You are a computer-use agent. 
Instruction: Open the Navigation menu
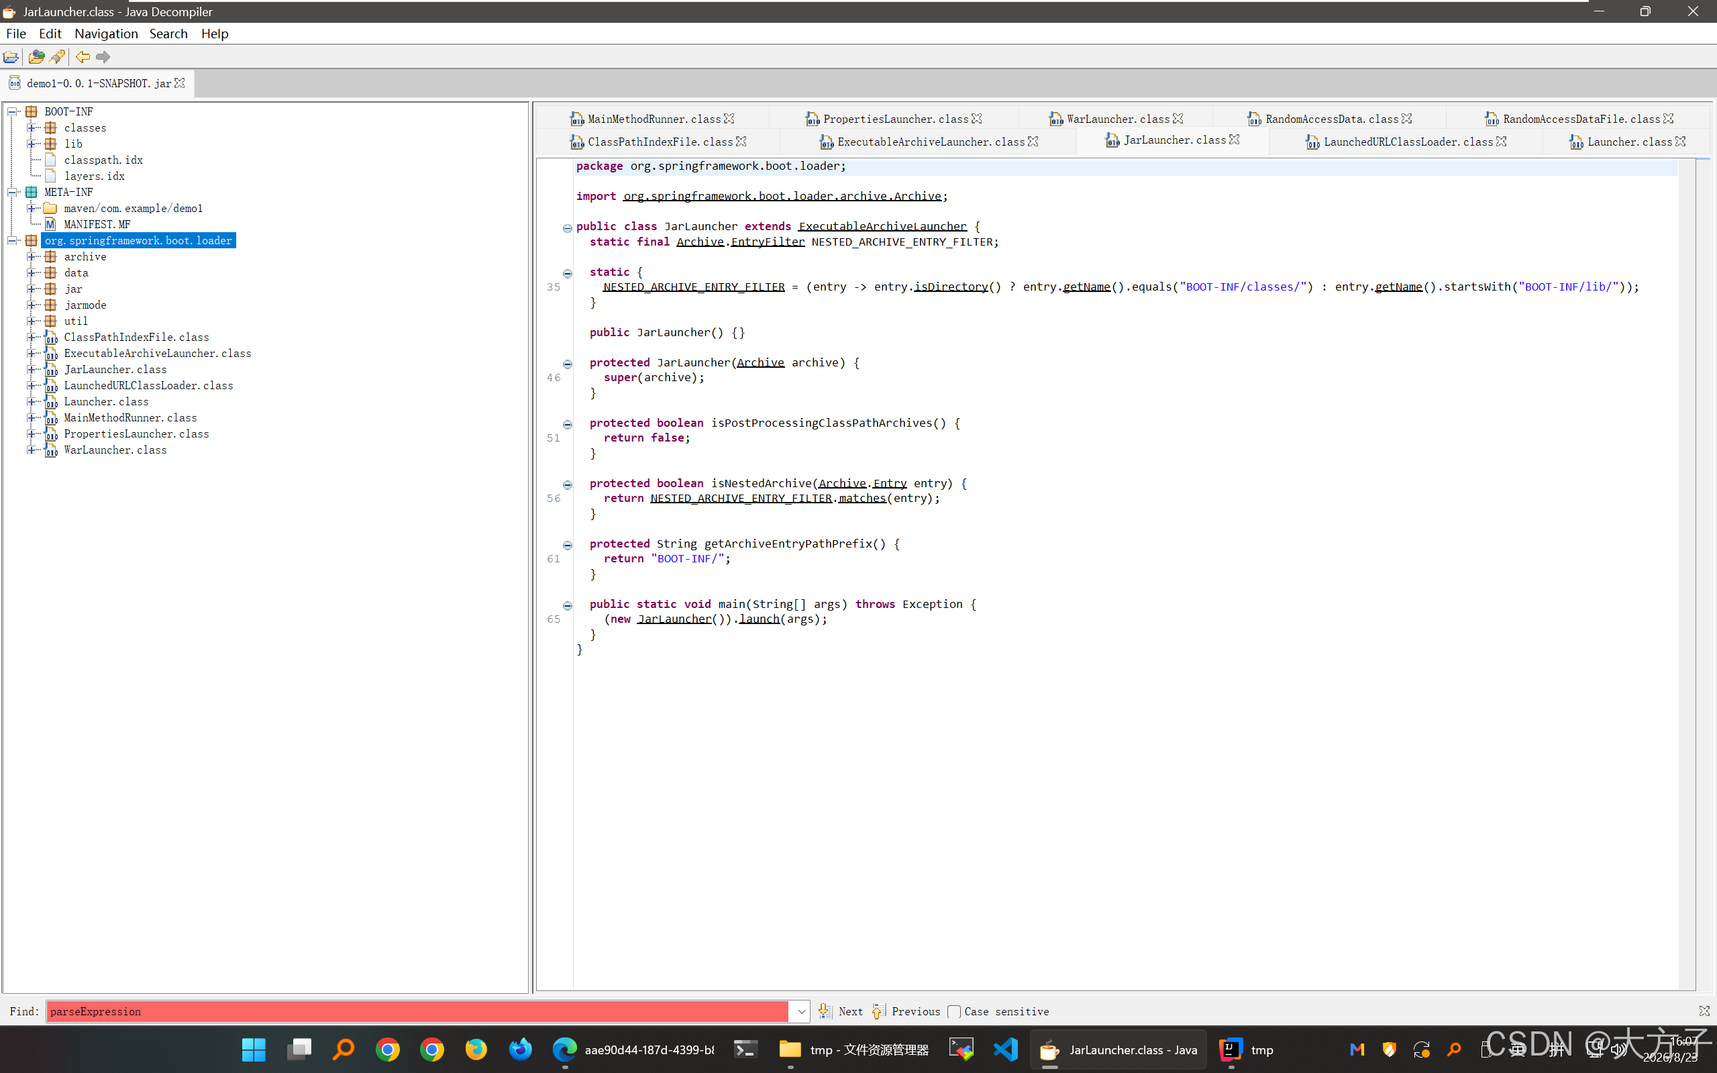[x=107, y=34]
